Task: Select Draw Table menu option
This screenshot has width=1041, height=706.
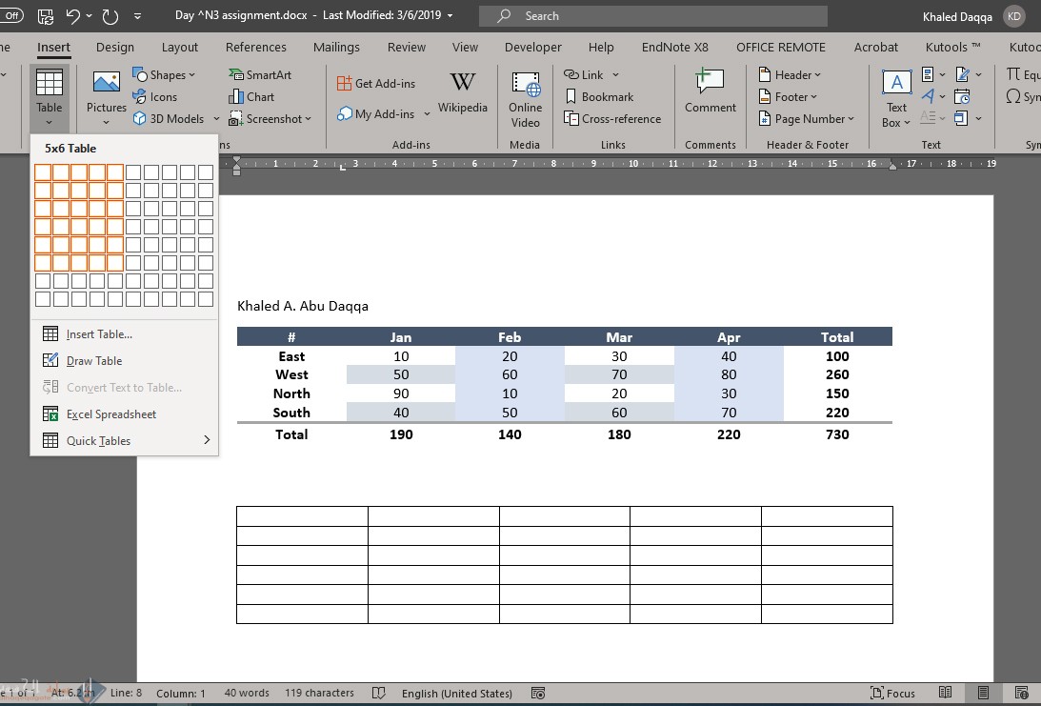Action: pos(94,361)
